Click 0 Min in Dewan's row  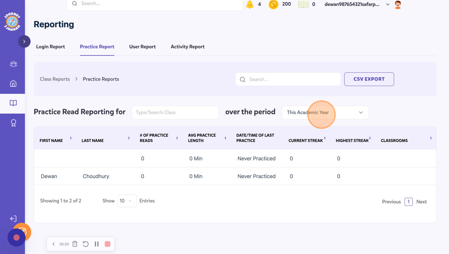coord(196,177)
